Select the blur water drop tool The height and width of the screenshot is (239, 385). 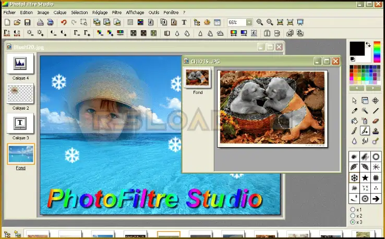coord(354,141)
